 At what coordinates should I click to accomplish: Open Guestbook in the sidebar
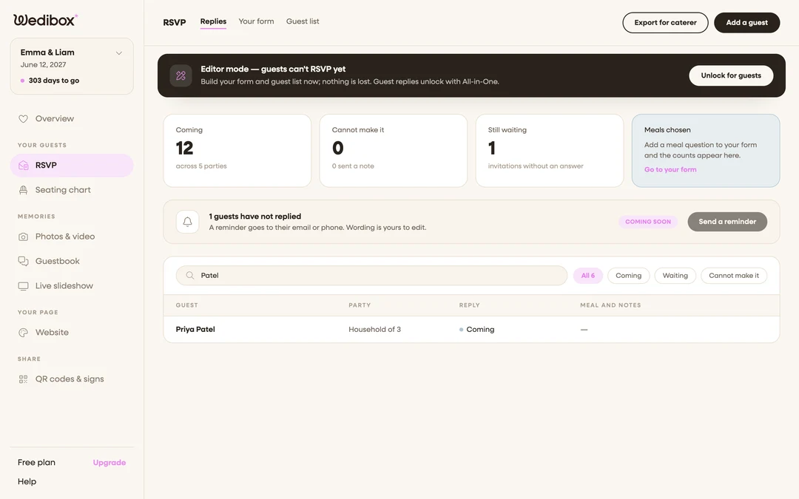click(x=72, y=261)
